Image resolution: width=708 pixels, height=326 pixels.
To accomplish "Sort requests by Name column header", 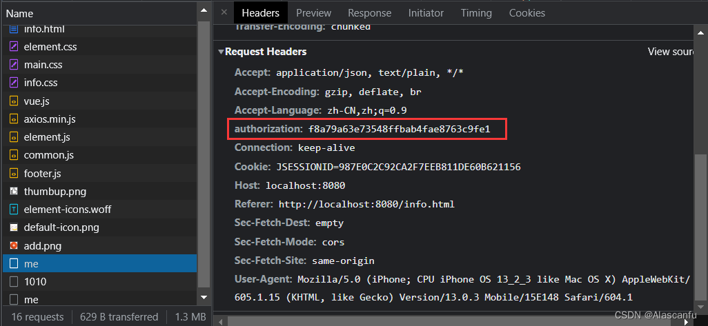I will (x=99, y=14).
